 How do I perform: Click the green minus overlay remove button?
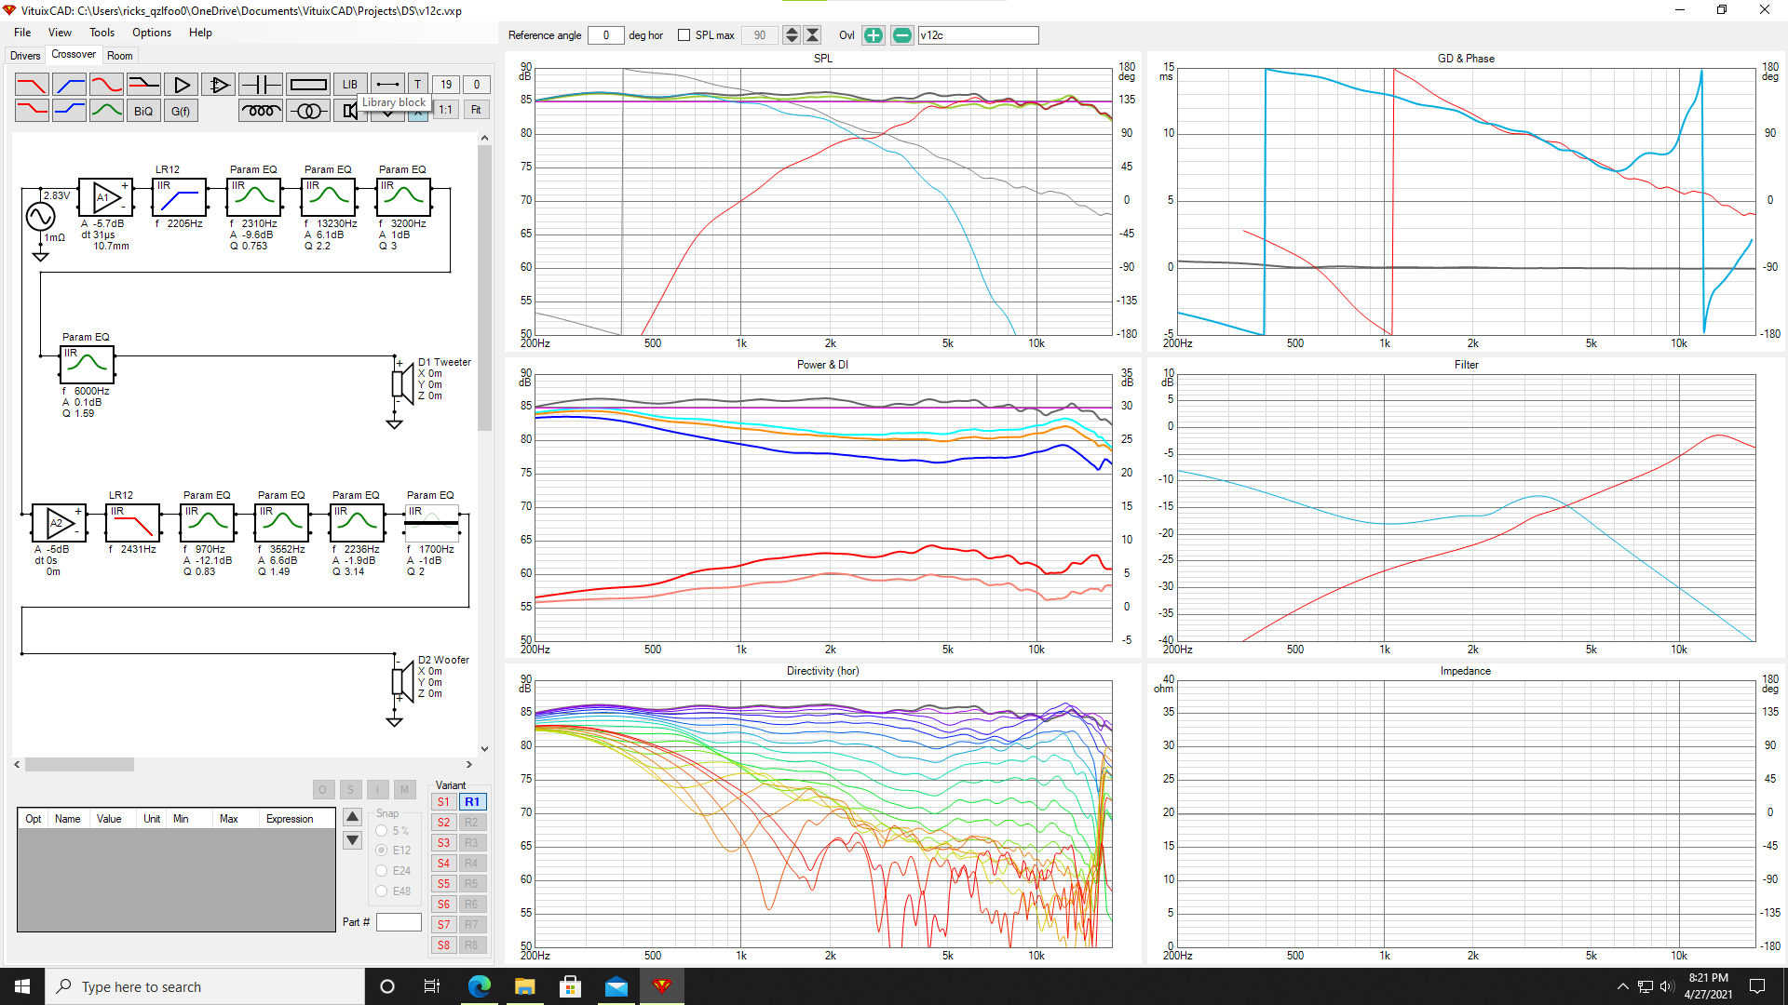tap(902, 35)
